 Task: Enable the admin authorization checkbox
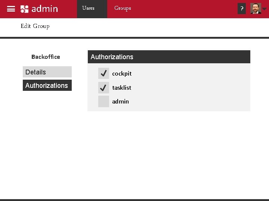(103, 102)
